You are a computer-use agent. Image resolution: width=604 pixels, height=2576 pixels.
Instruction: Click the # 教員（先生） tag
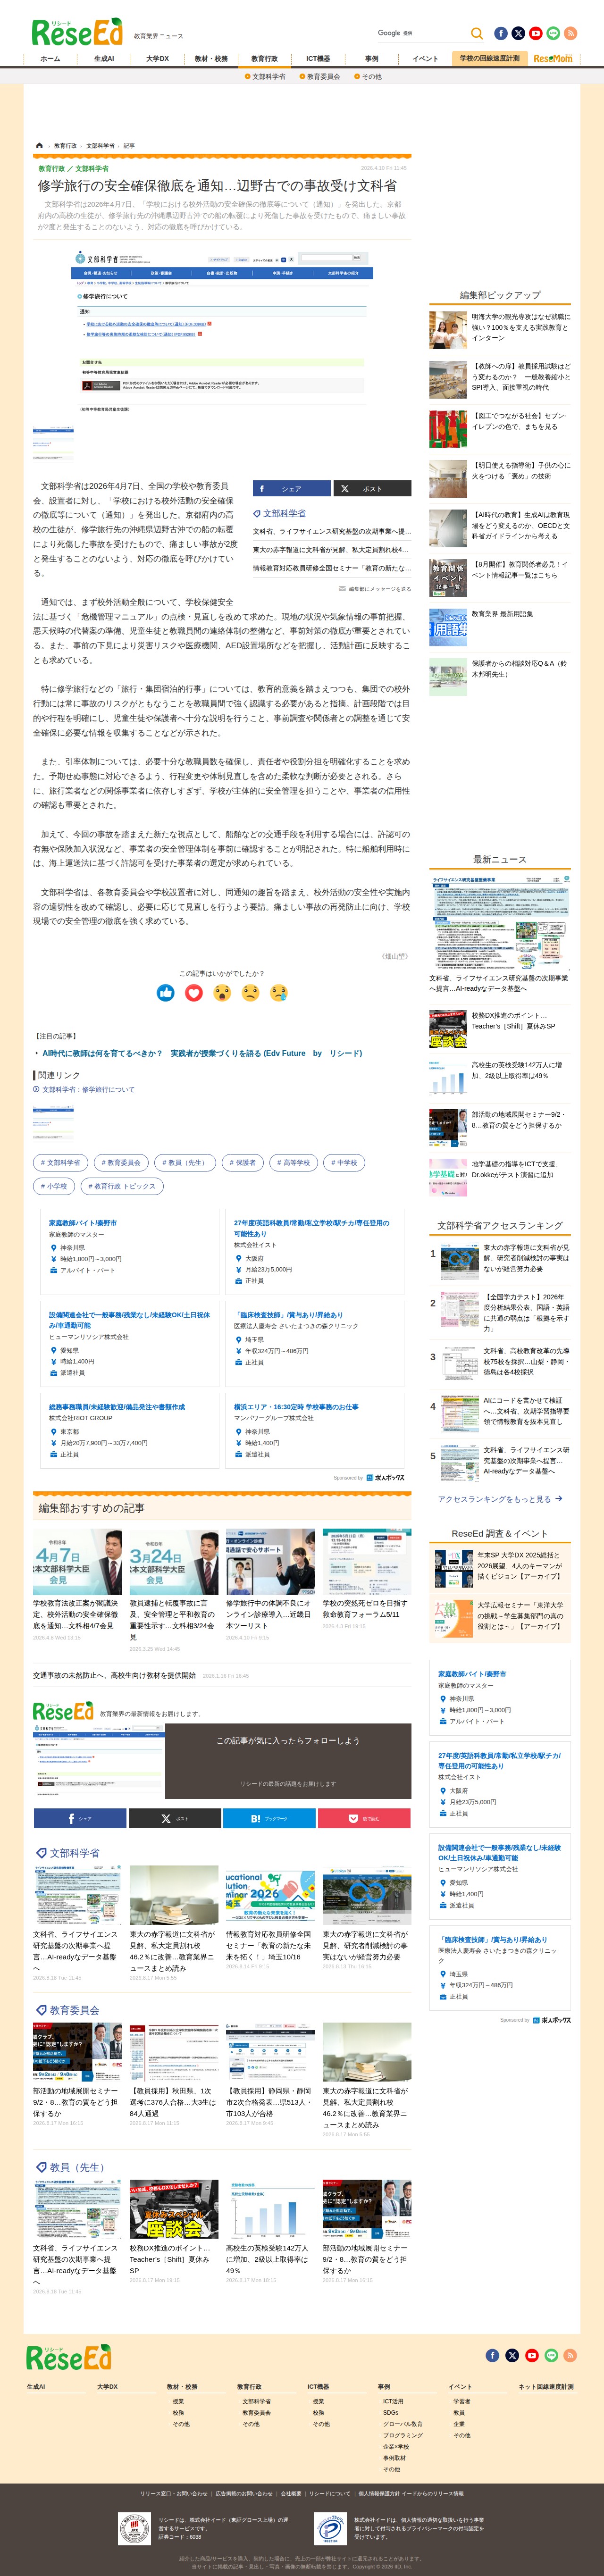point(185,1163)
